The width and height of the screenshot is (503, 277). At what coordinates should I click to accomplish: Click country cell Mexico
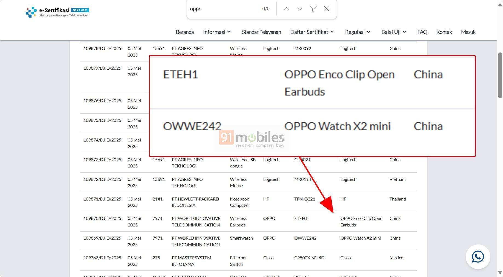[396, 258]
